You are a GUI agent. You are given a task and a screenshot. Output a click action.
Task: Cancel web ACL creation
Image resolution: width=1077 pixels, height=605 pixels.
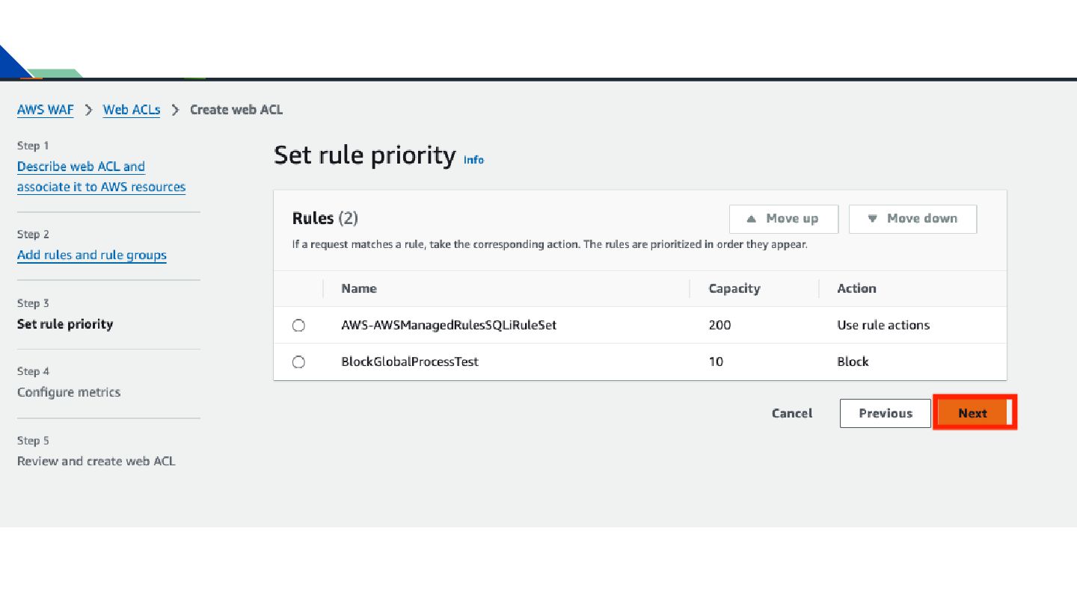point(792,413)
